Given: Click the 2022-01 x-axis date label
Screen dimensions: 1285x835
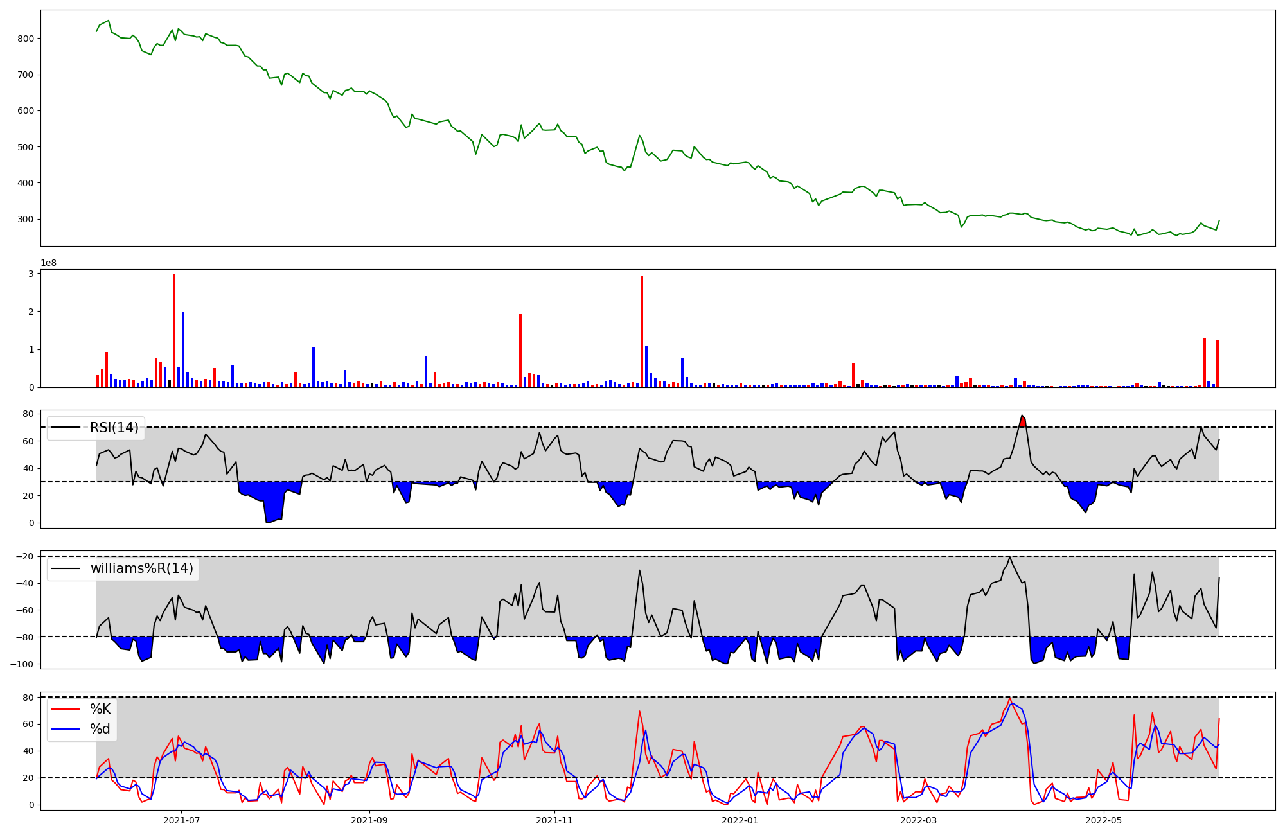Looking at the screenshot, I should click(740, 820).
